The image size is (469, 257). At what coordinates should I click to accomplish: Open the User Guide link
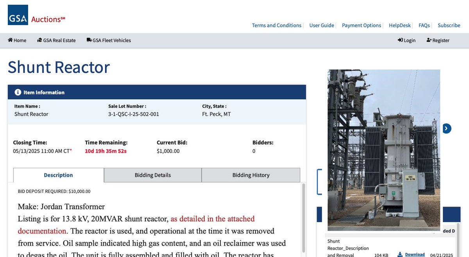[x=322, y=25]
